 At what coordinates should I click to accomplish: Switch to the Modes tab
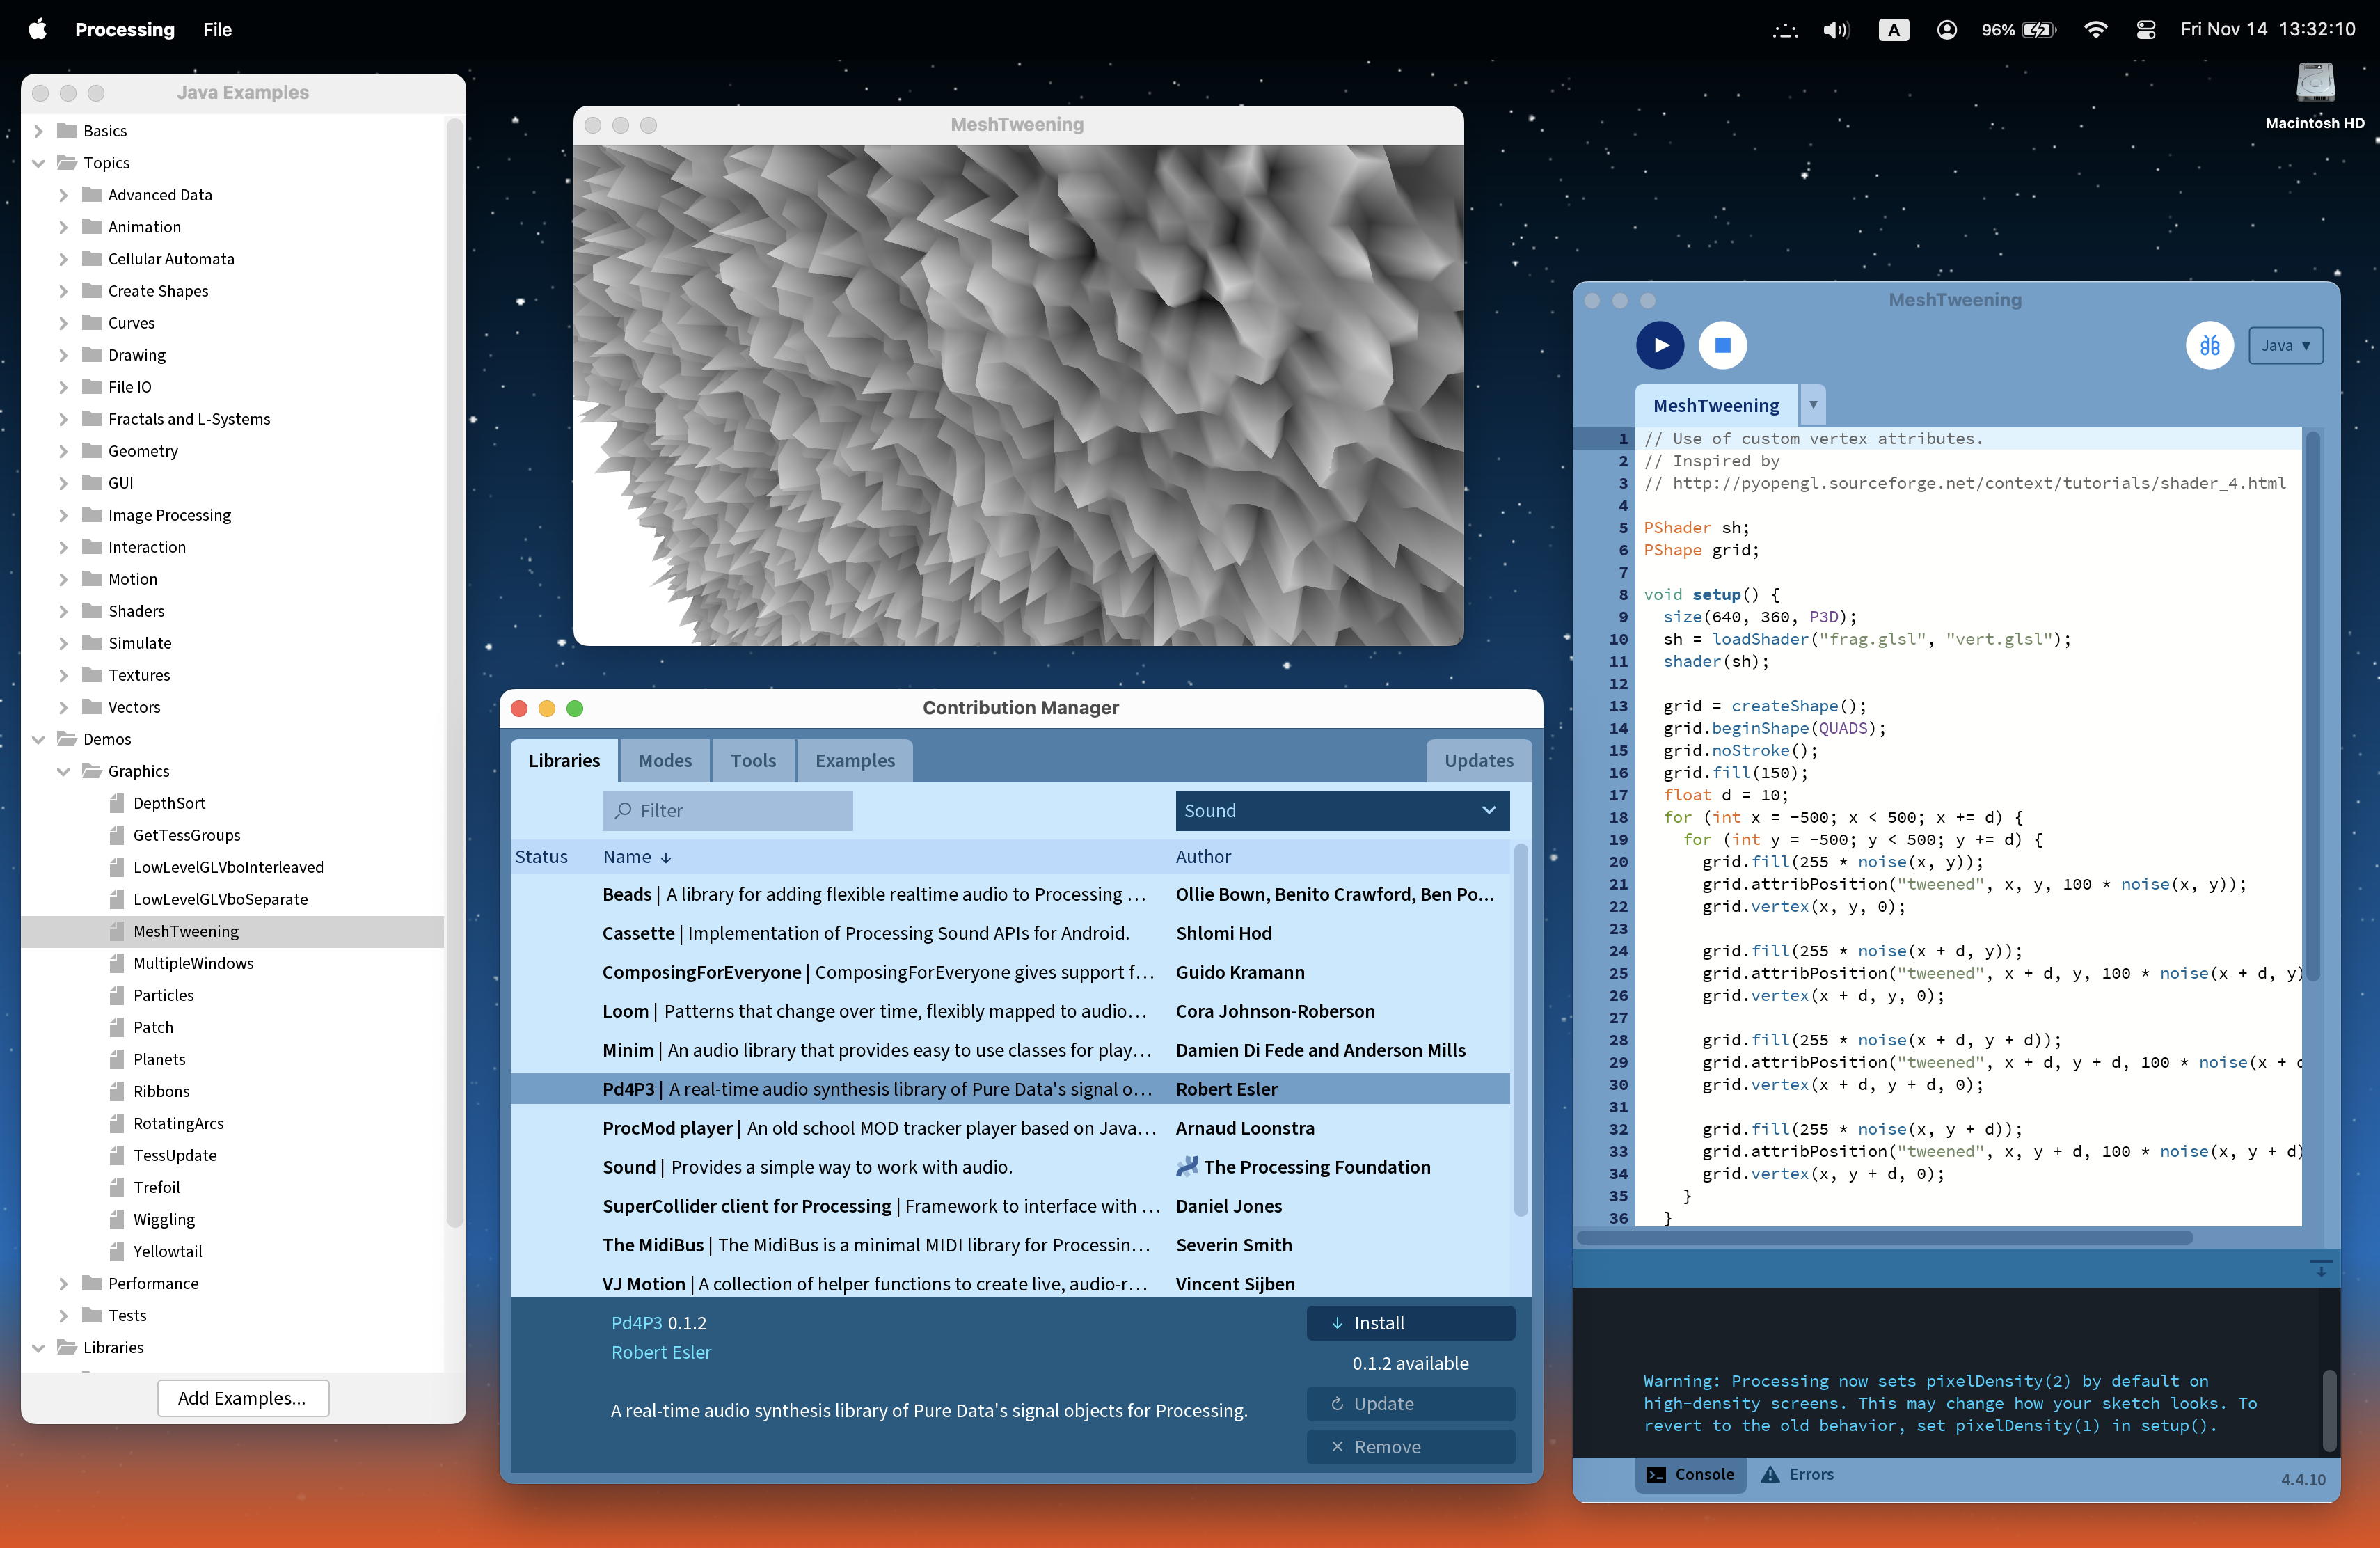click(x=665, y=760)
